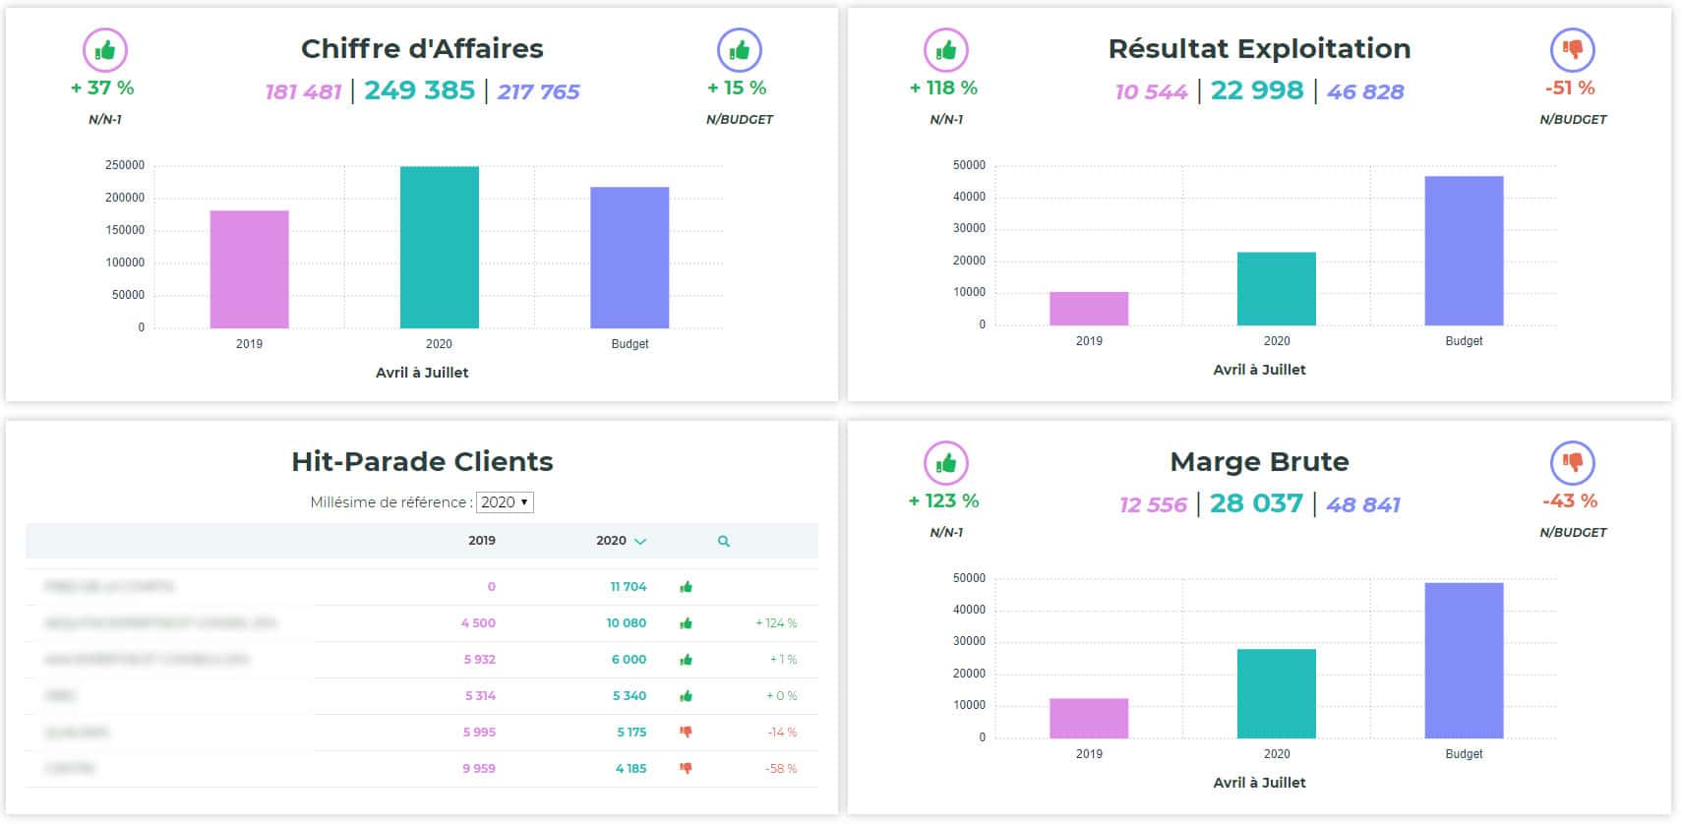Click the 22 998 value under Résultat Exploitation

point(1256,90)
